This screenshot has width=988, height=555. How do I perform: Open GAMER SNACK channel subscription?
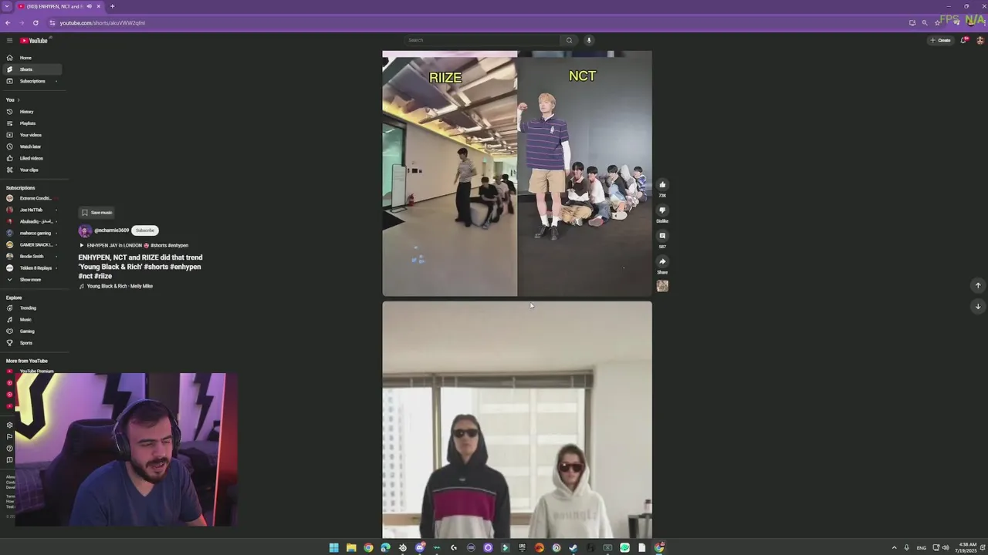pos(31,244)
